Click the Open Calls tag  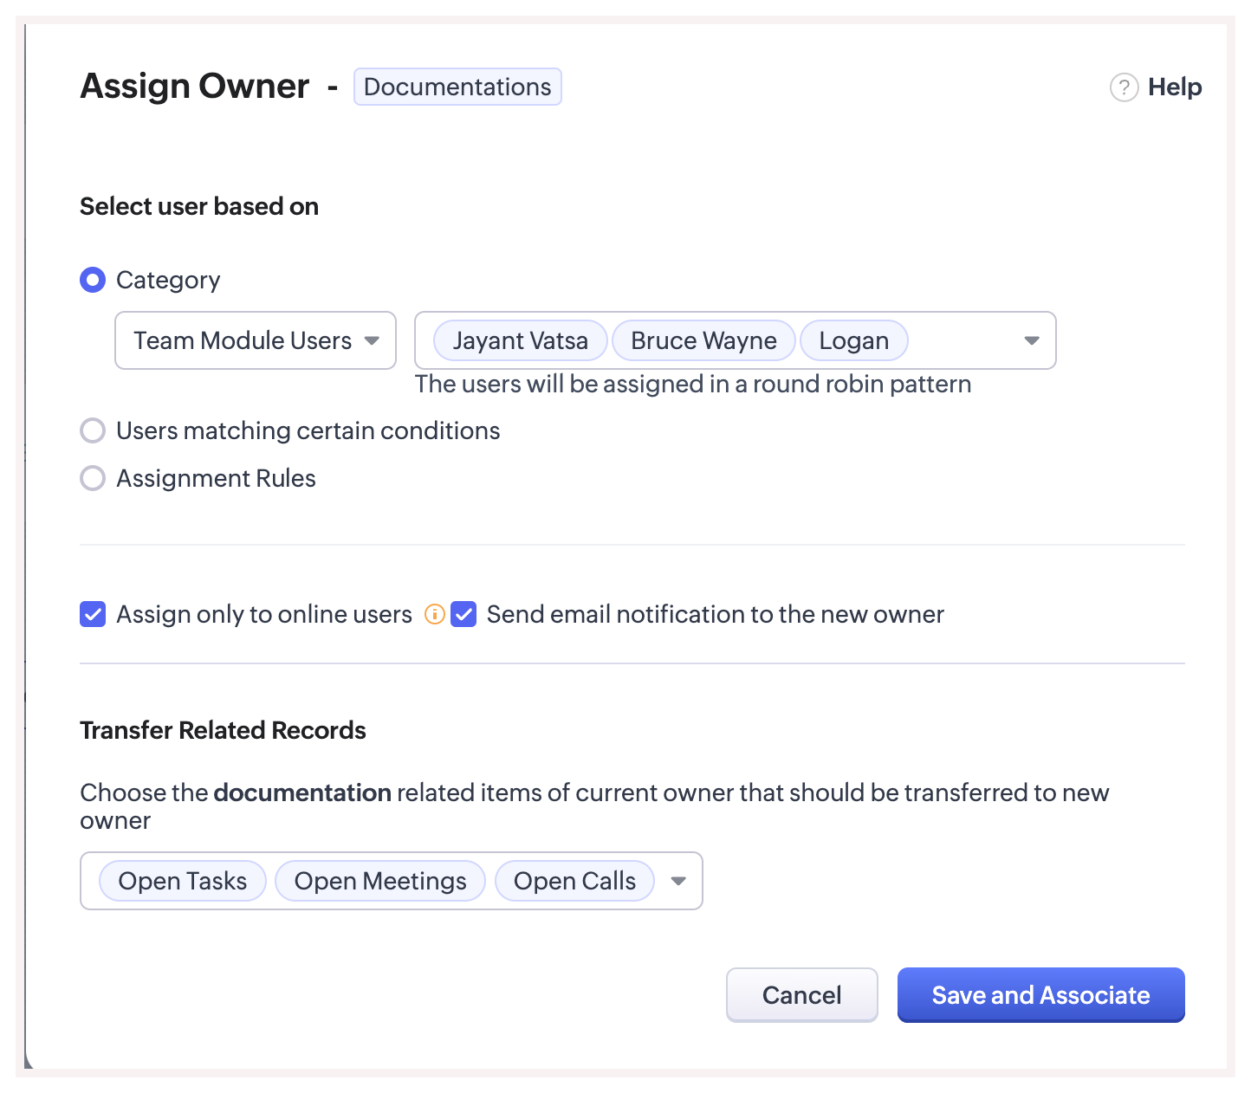[x=574, y=882]
